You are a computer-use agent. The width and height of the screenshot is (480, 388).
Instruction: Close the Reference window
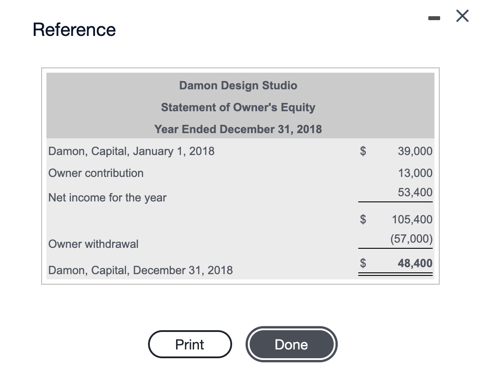click(x=462, y=16)
